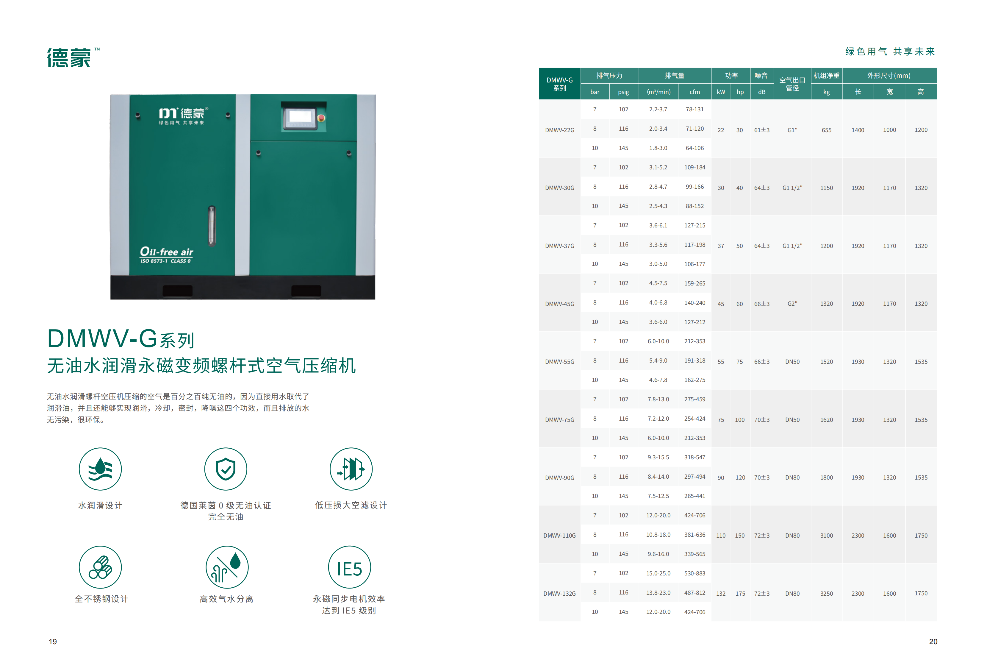
Task: Click the 1200 height value
Action: click(921, 130)
